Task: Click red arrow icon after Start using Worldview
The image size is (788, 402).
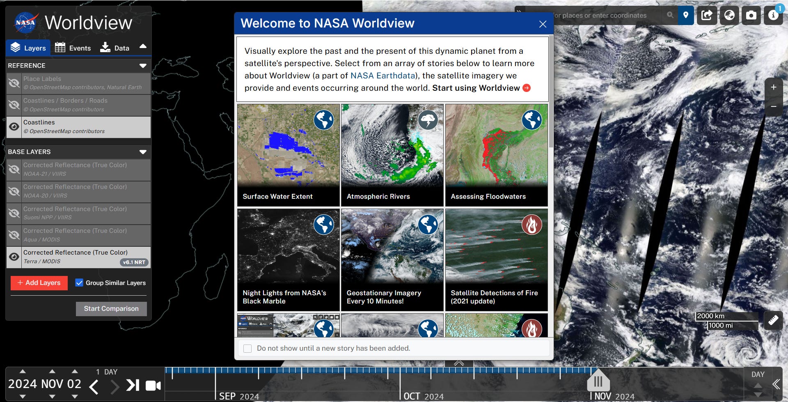Action: click(x=527, y=88)
